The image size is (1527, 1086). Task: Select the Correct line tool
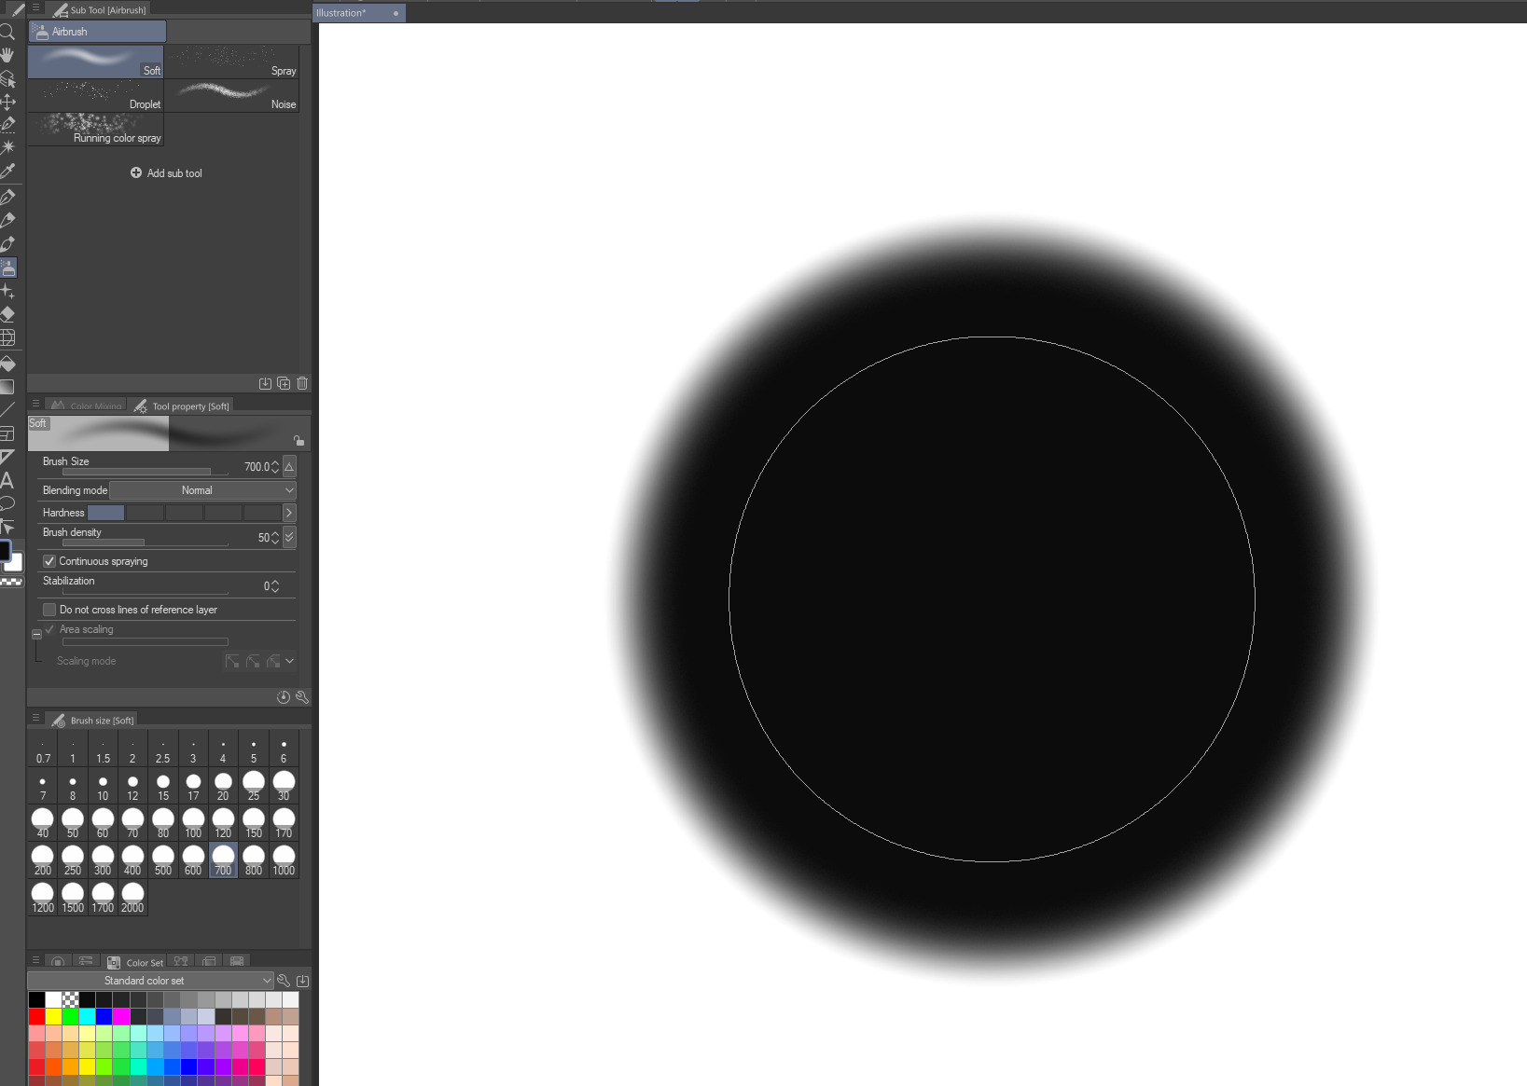(7, 527)
